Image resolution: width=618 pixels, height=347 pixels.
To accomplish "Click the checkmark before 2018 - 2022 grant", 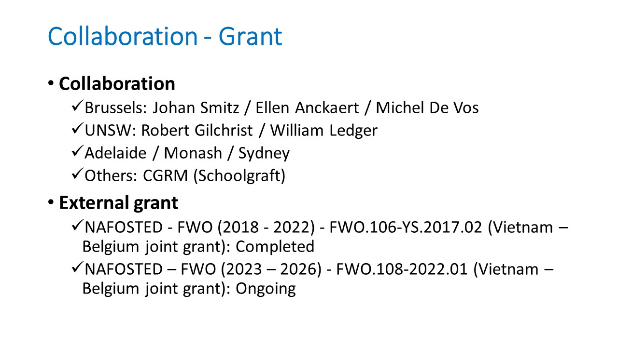I will click(x=77, y=227).
